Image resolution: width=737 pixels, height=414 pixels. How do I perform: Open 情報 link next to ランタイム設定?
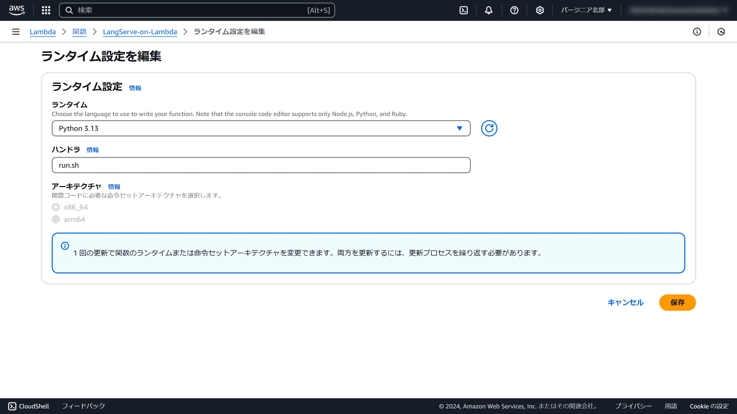click(x=135, y=88)
